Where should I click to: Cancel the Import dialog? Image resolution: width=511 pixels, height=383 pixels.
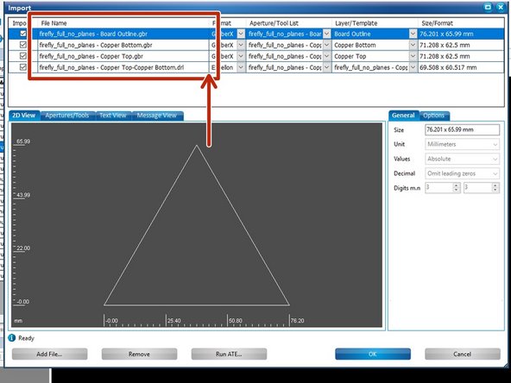coord(463,354)
